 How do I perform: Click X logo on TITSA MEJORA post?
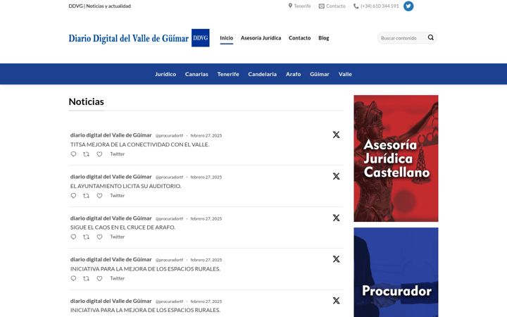point(337,135)
